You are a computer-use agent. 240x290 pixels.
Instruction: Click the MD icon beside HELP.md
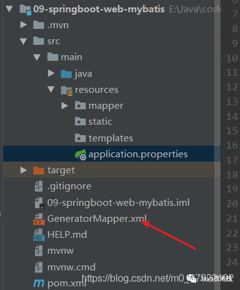point(39,235)
